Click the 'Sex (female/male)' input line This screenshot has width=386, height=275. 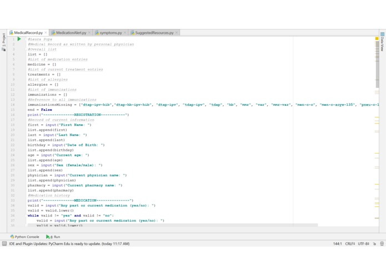[65, 165]
